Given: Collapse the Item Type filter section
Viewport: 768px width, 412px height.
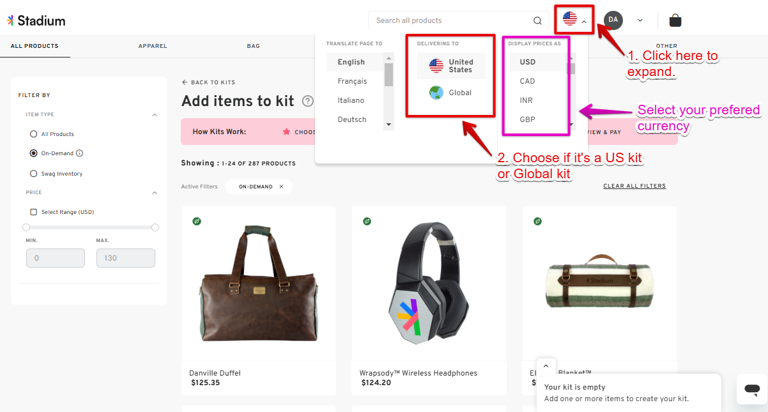Looking at the screenshot, I should 155,115.
